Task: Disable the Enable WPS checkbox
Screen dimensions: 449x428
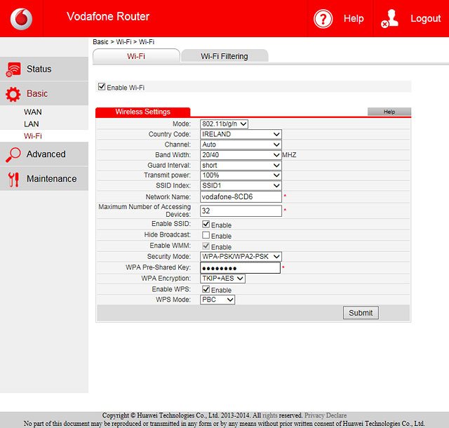Action: pyautogui.click(x=206, y=289)
